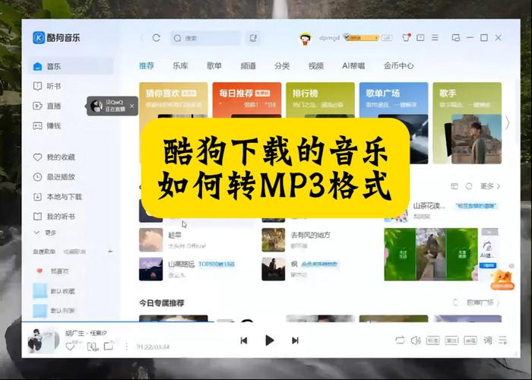Open the listen-to-identify icon beside search
This screenshot has width=532, height=380.
tap(253, 38)
